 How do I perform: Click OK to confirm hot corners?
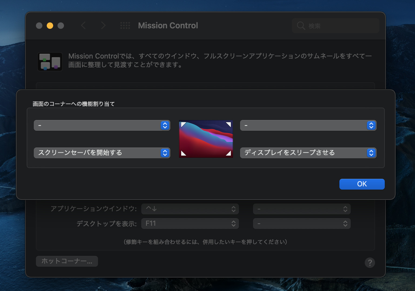(362, 184)
